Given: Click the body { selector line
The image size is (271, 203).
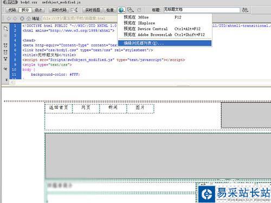Looking at the screenshot, I should point(29,69).
